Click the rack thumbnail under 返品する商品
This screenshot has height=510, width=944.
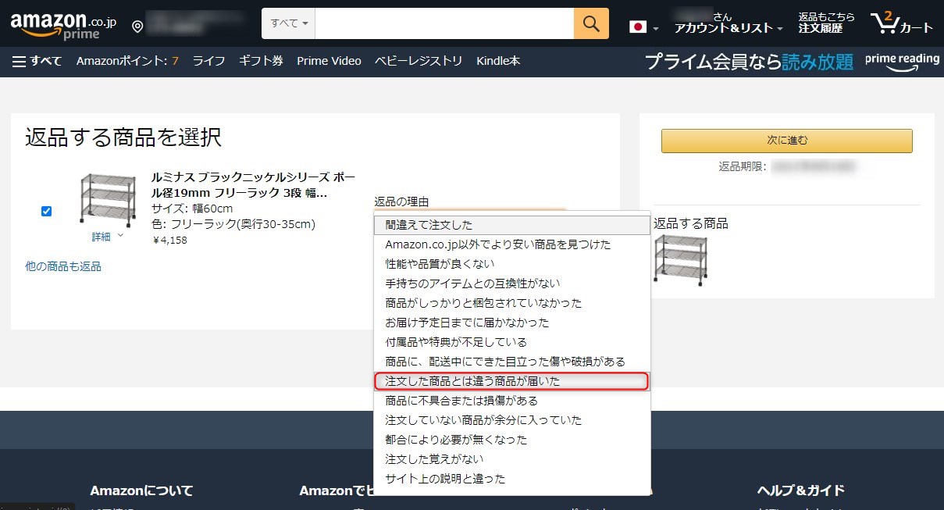point(681,260)
